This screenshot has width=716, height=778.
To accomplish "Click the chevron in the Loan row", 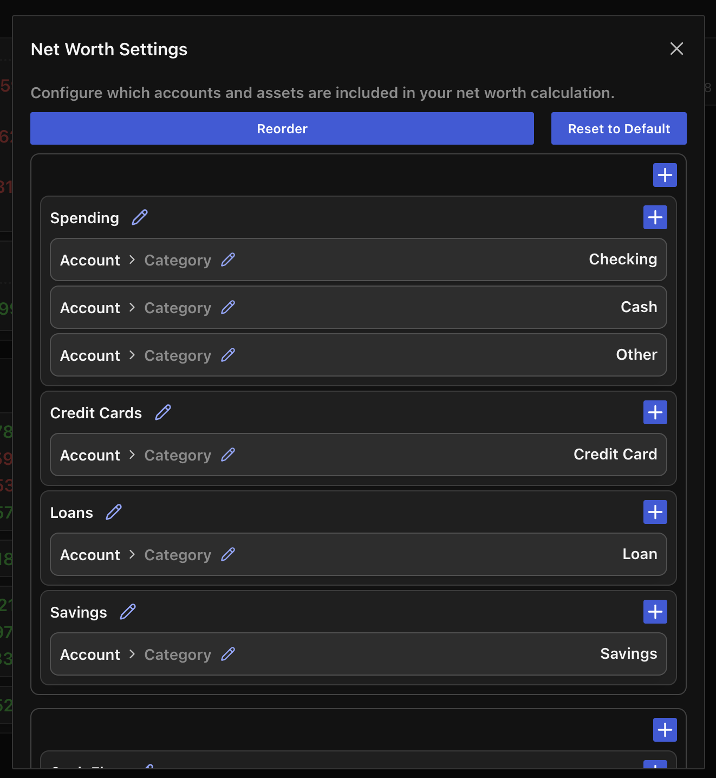I will (x=132, y=554).
